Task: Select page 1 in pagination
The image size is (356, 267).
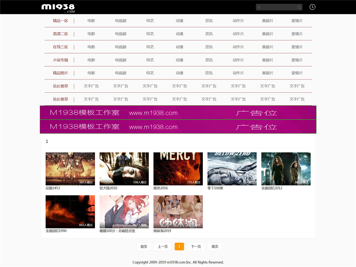Action: (x=179, y=246)
